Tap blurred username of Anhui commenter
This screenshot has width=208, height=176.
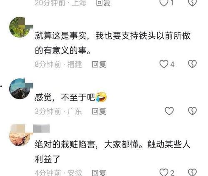pyautogui.click(x=41, y=128)
